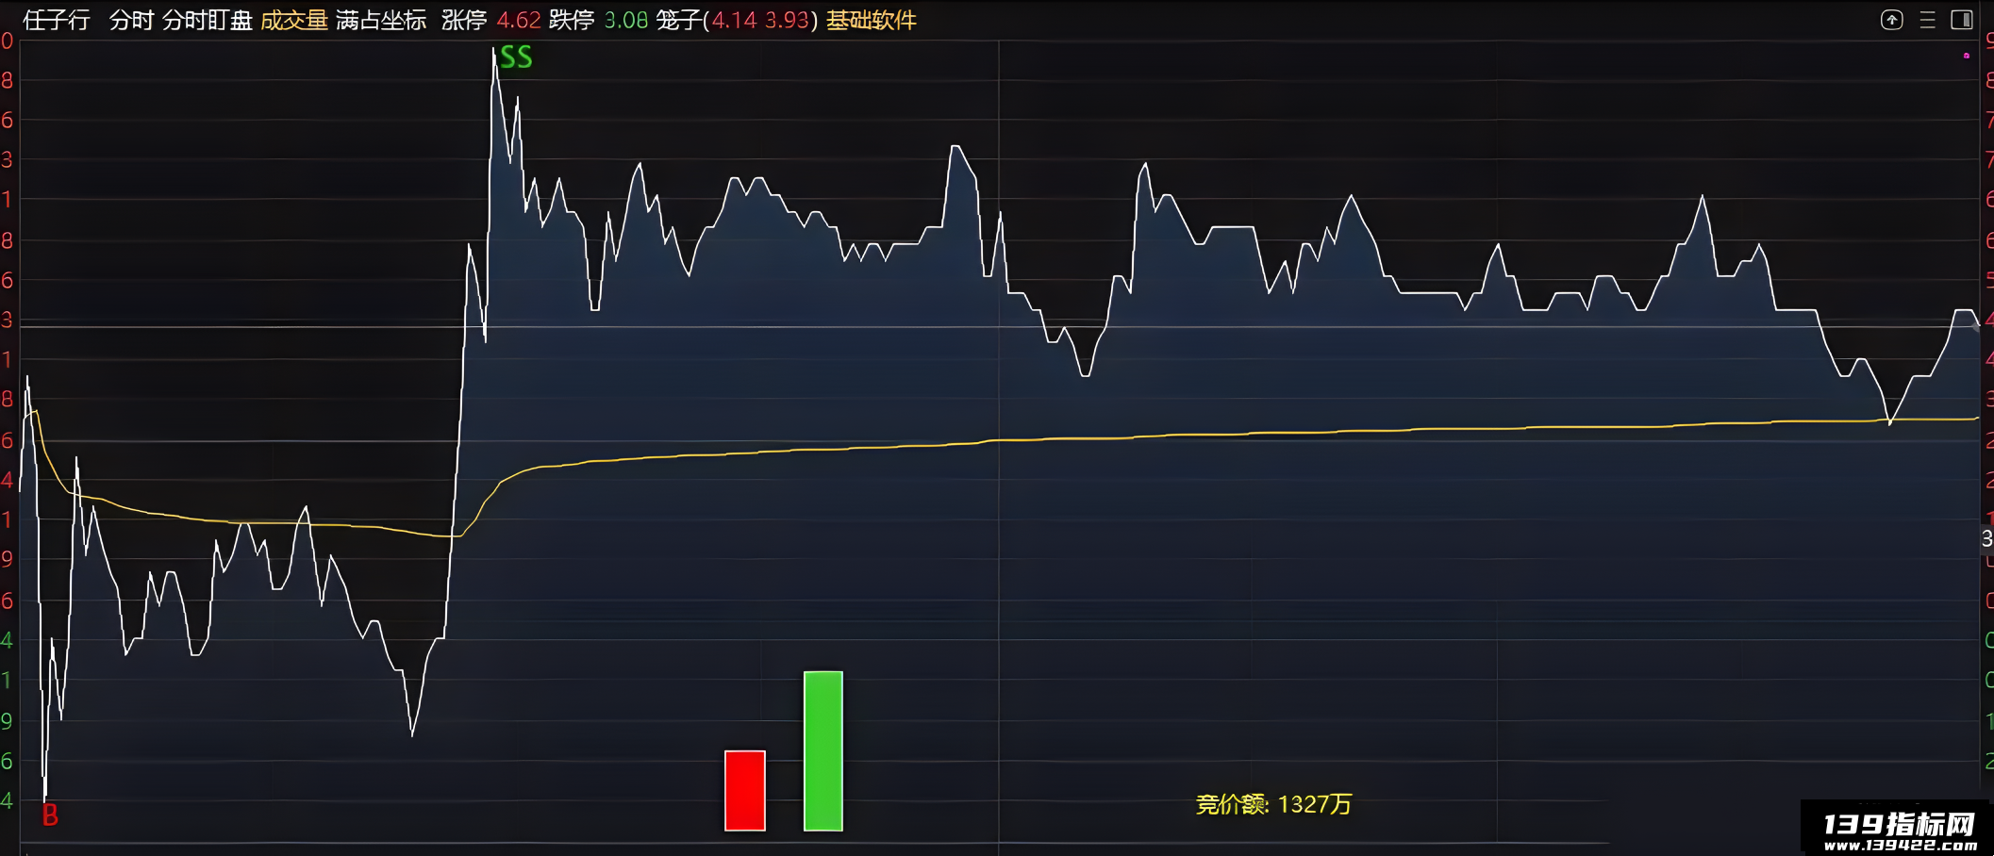Select the 分时 tab
This screenshot has width=1994, height=856.
pyautogui.click(x=131, y=20)
